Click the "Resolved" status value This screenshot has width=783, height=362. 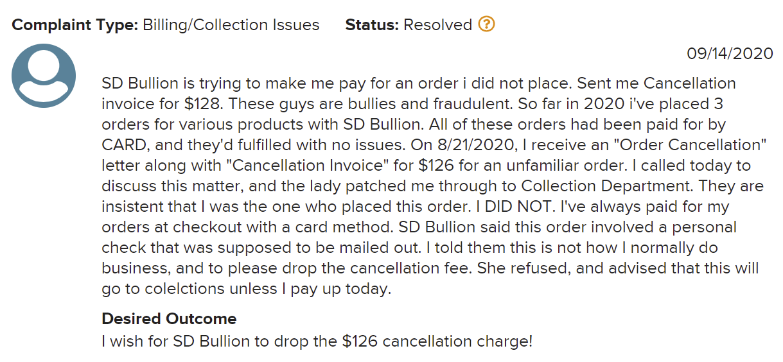(x=438, y=25)
